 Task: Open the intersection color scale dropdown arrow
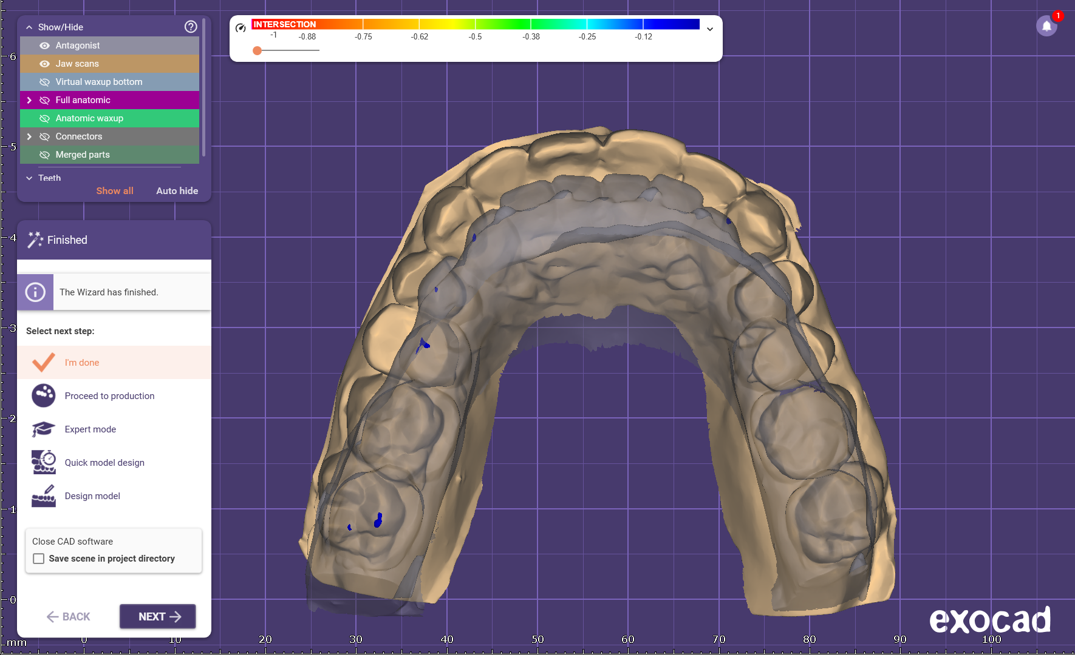coord(709,29)
